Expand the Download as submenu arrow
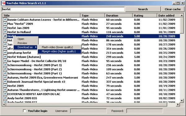This screenshot has width=186, height=116. (x=36, y=47)
